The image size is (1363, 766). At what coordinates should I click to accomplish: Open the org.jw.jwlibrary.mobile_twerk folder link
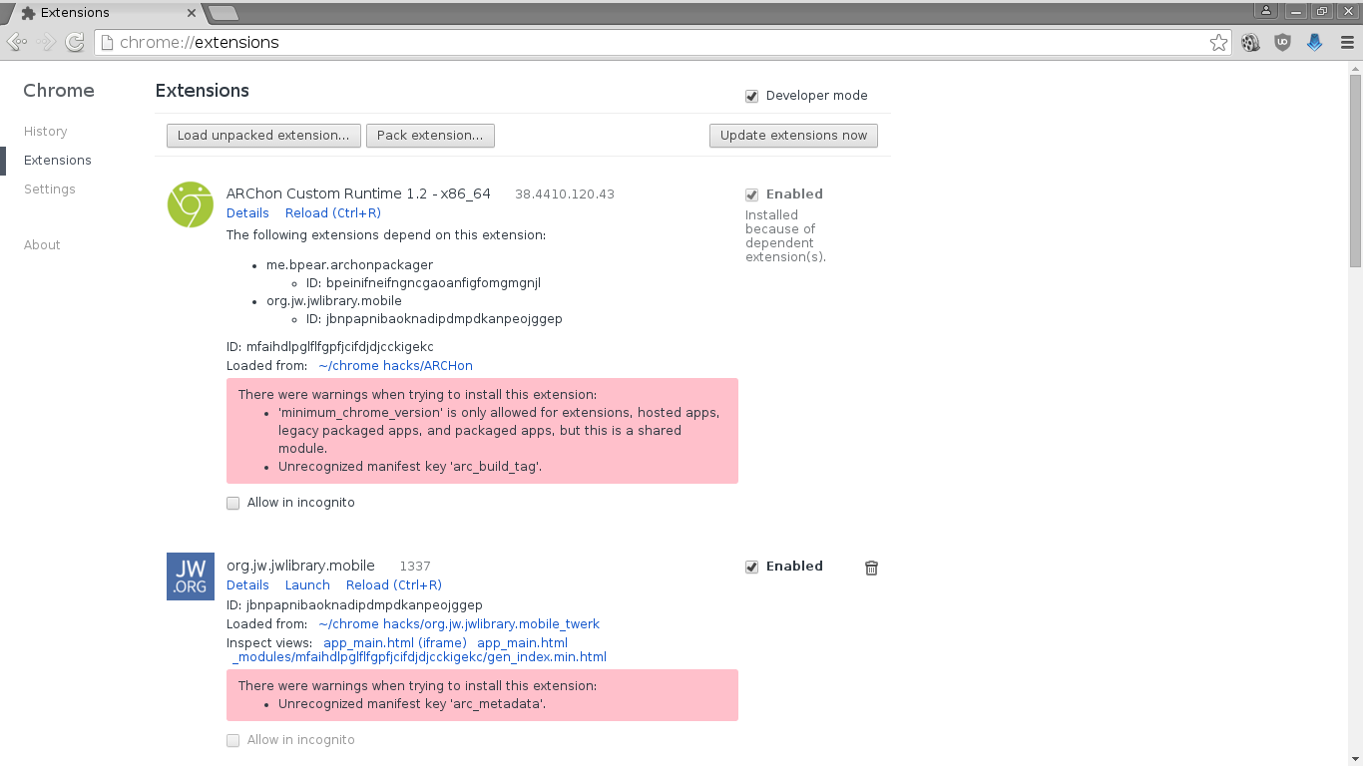coord(459,623)
